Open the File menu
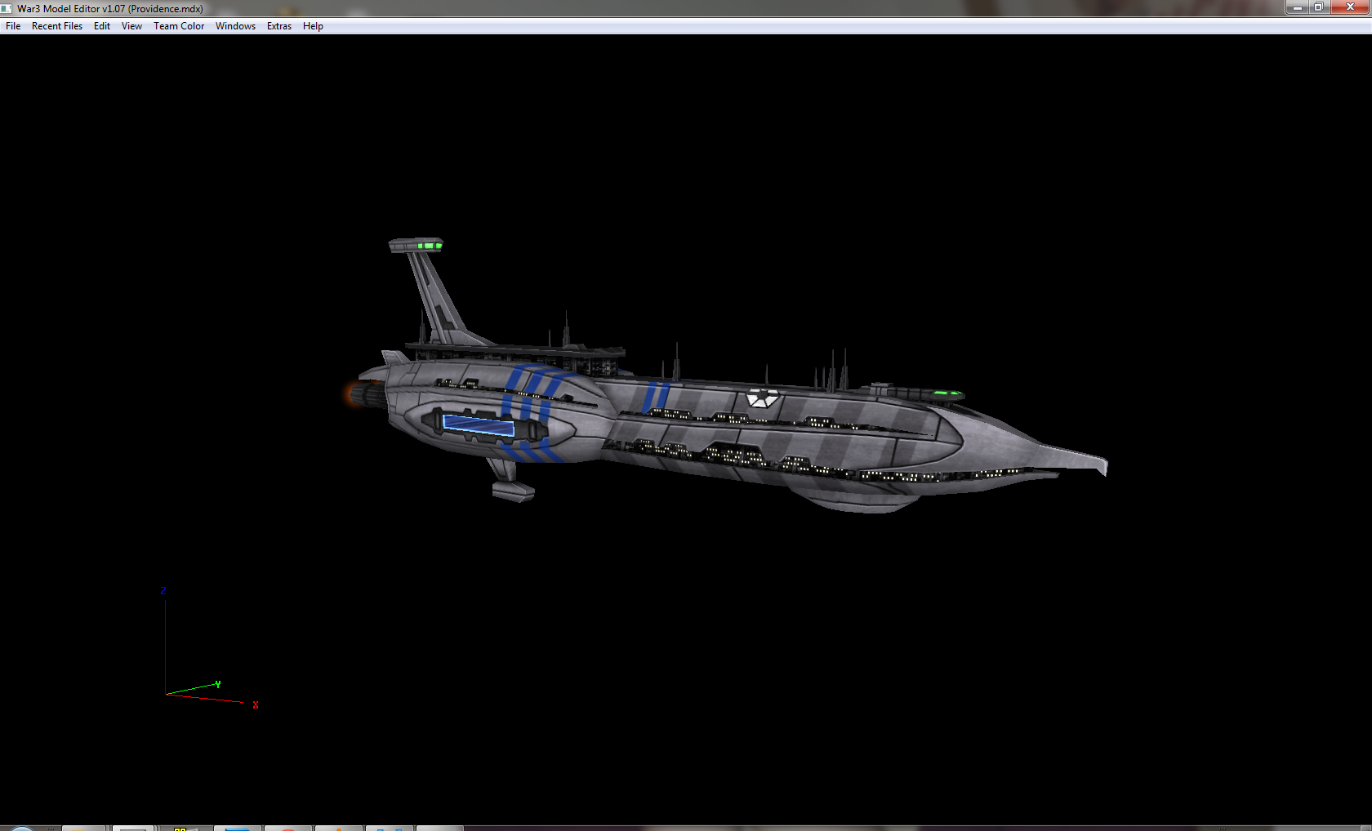1372x831 pixels. point(13,26)
